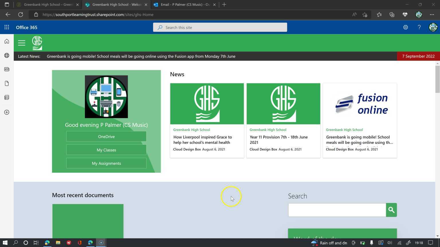
Task: Open the My Assignments button
Action: (x=106, y=163)
